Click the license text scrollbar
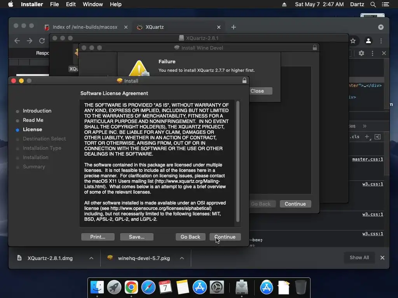 coord(238,161)
